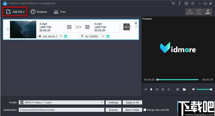215x116 pixels.
Task: Click the Settings button
Action: tap(114, 102)
